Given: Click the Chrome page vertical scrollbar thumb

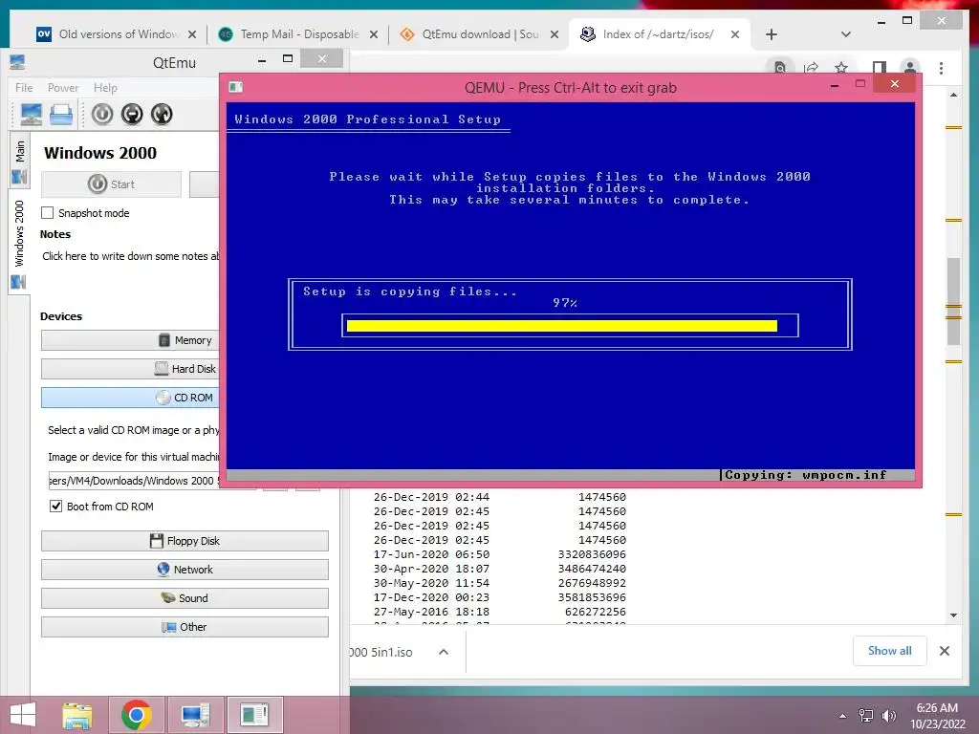Looking at the screenshot, I should [953, 301].
